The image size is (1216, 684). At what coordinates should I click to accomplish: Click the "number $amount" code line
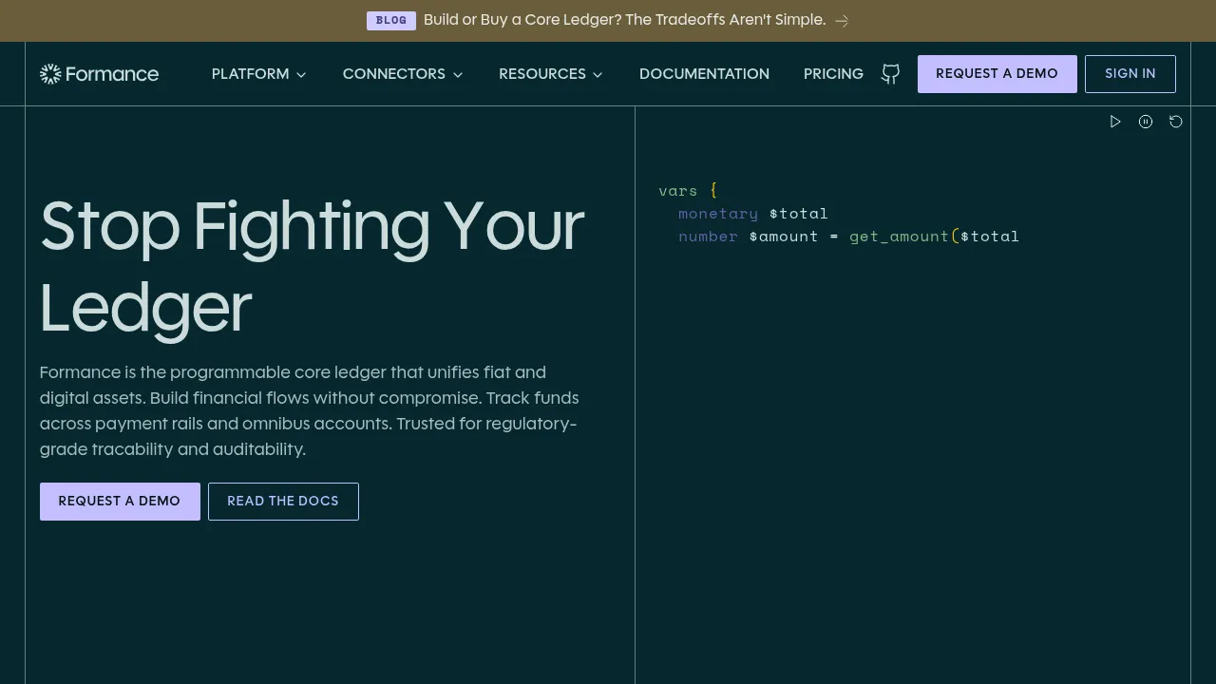tap(848, 237)
